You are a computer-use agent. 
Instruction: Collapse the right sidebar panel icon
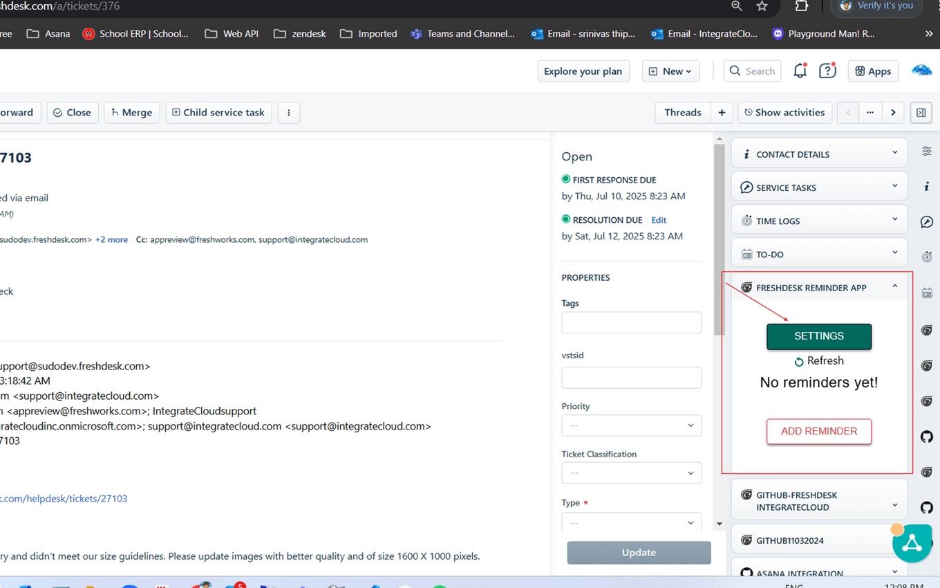[921, 113]
